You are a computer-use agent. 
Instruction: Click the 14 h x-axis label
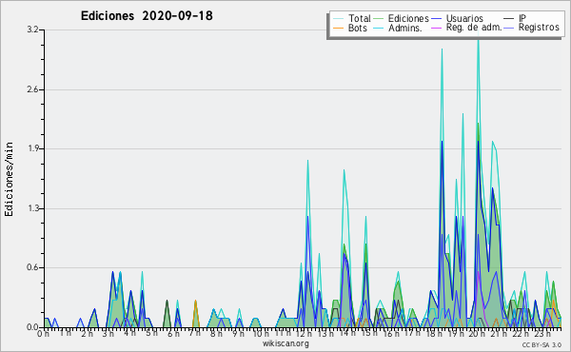(346, 333)
